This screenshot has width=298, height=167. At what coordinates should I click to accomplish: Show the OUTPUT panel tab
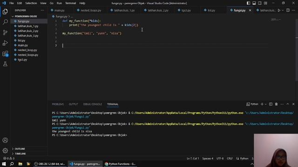coord(74,104)
